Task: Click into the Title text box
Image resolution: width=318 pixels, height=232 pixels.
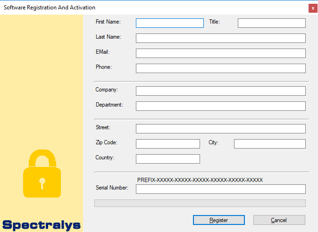Action: pos(271,23)
